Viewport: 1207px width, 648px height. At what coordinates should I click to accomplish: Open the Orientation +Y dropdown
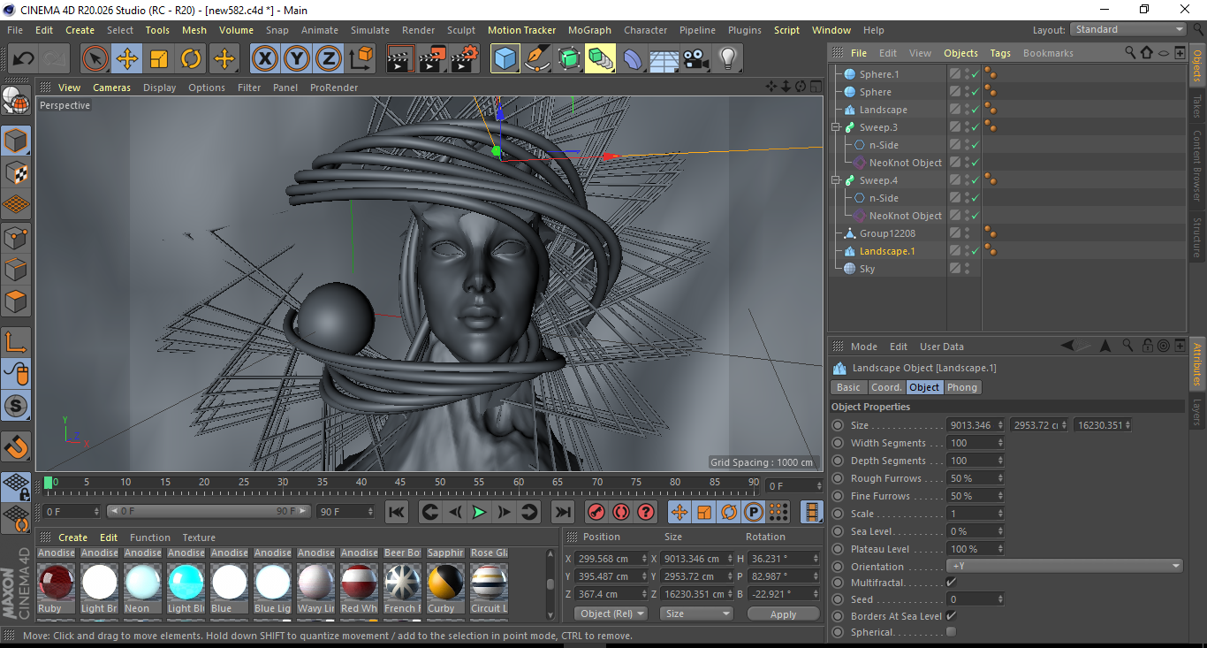[1065, 566]
